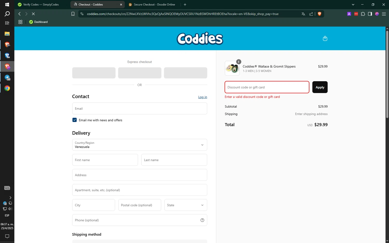
Task: Click the Address field
Action: [140, 175]
